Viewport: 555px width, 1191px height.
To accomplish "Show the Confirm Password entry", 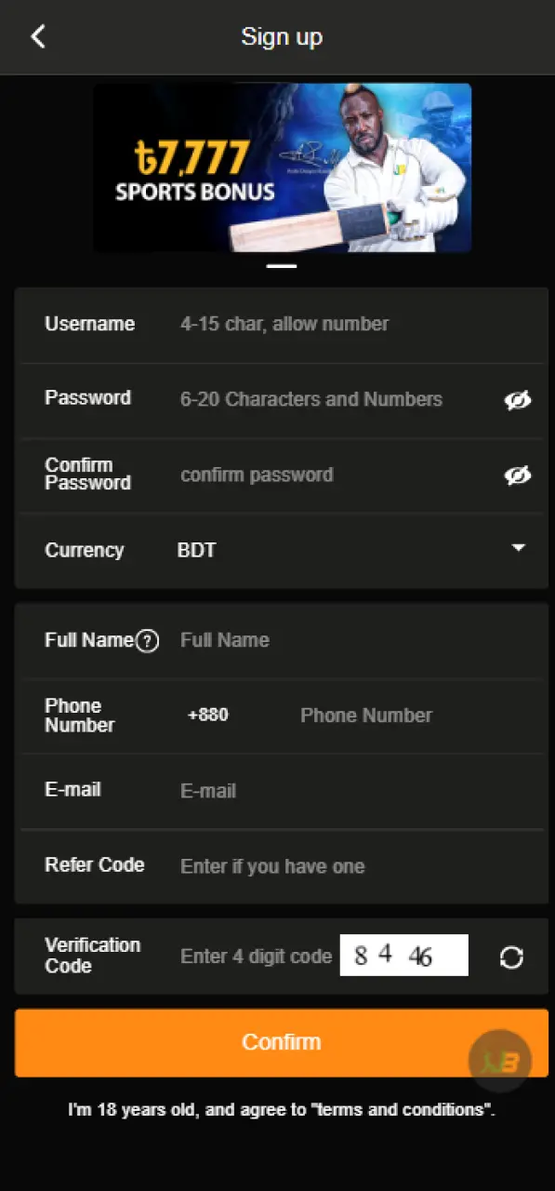I will pos(518,475).
